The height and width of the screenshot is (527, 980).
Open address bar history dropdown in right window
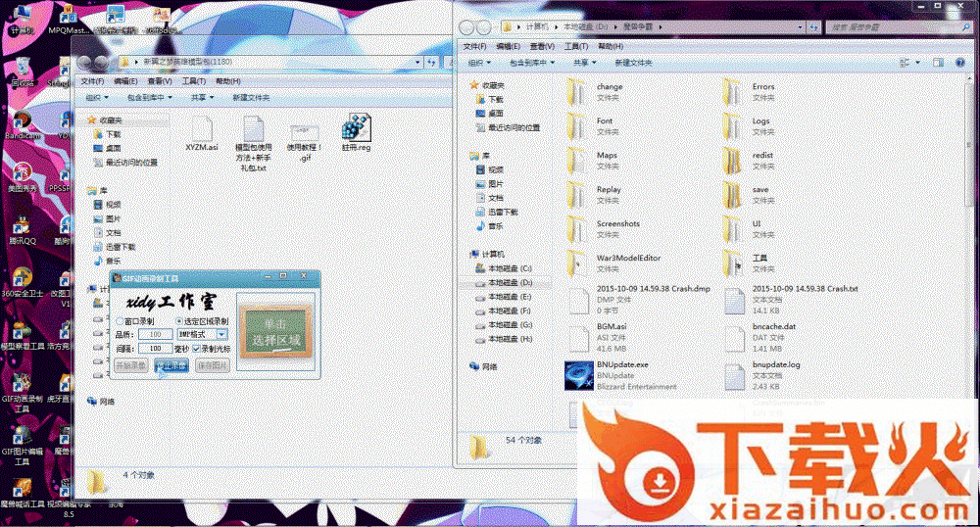800,27
